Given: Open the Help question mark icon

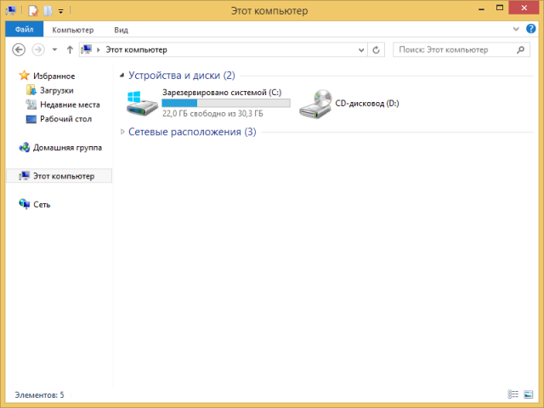Looking at the screenshot, I should click(x=531, y=29).
